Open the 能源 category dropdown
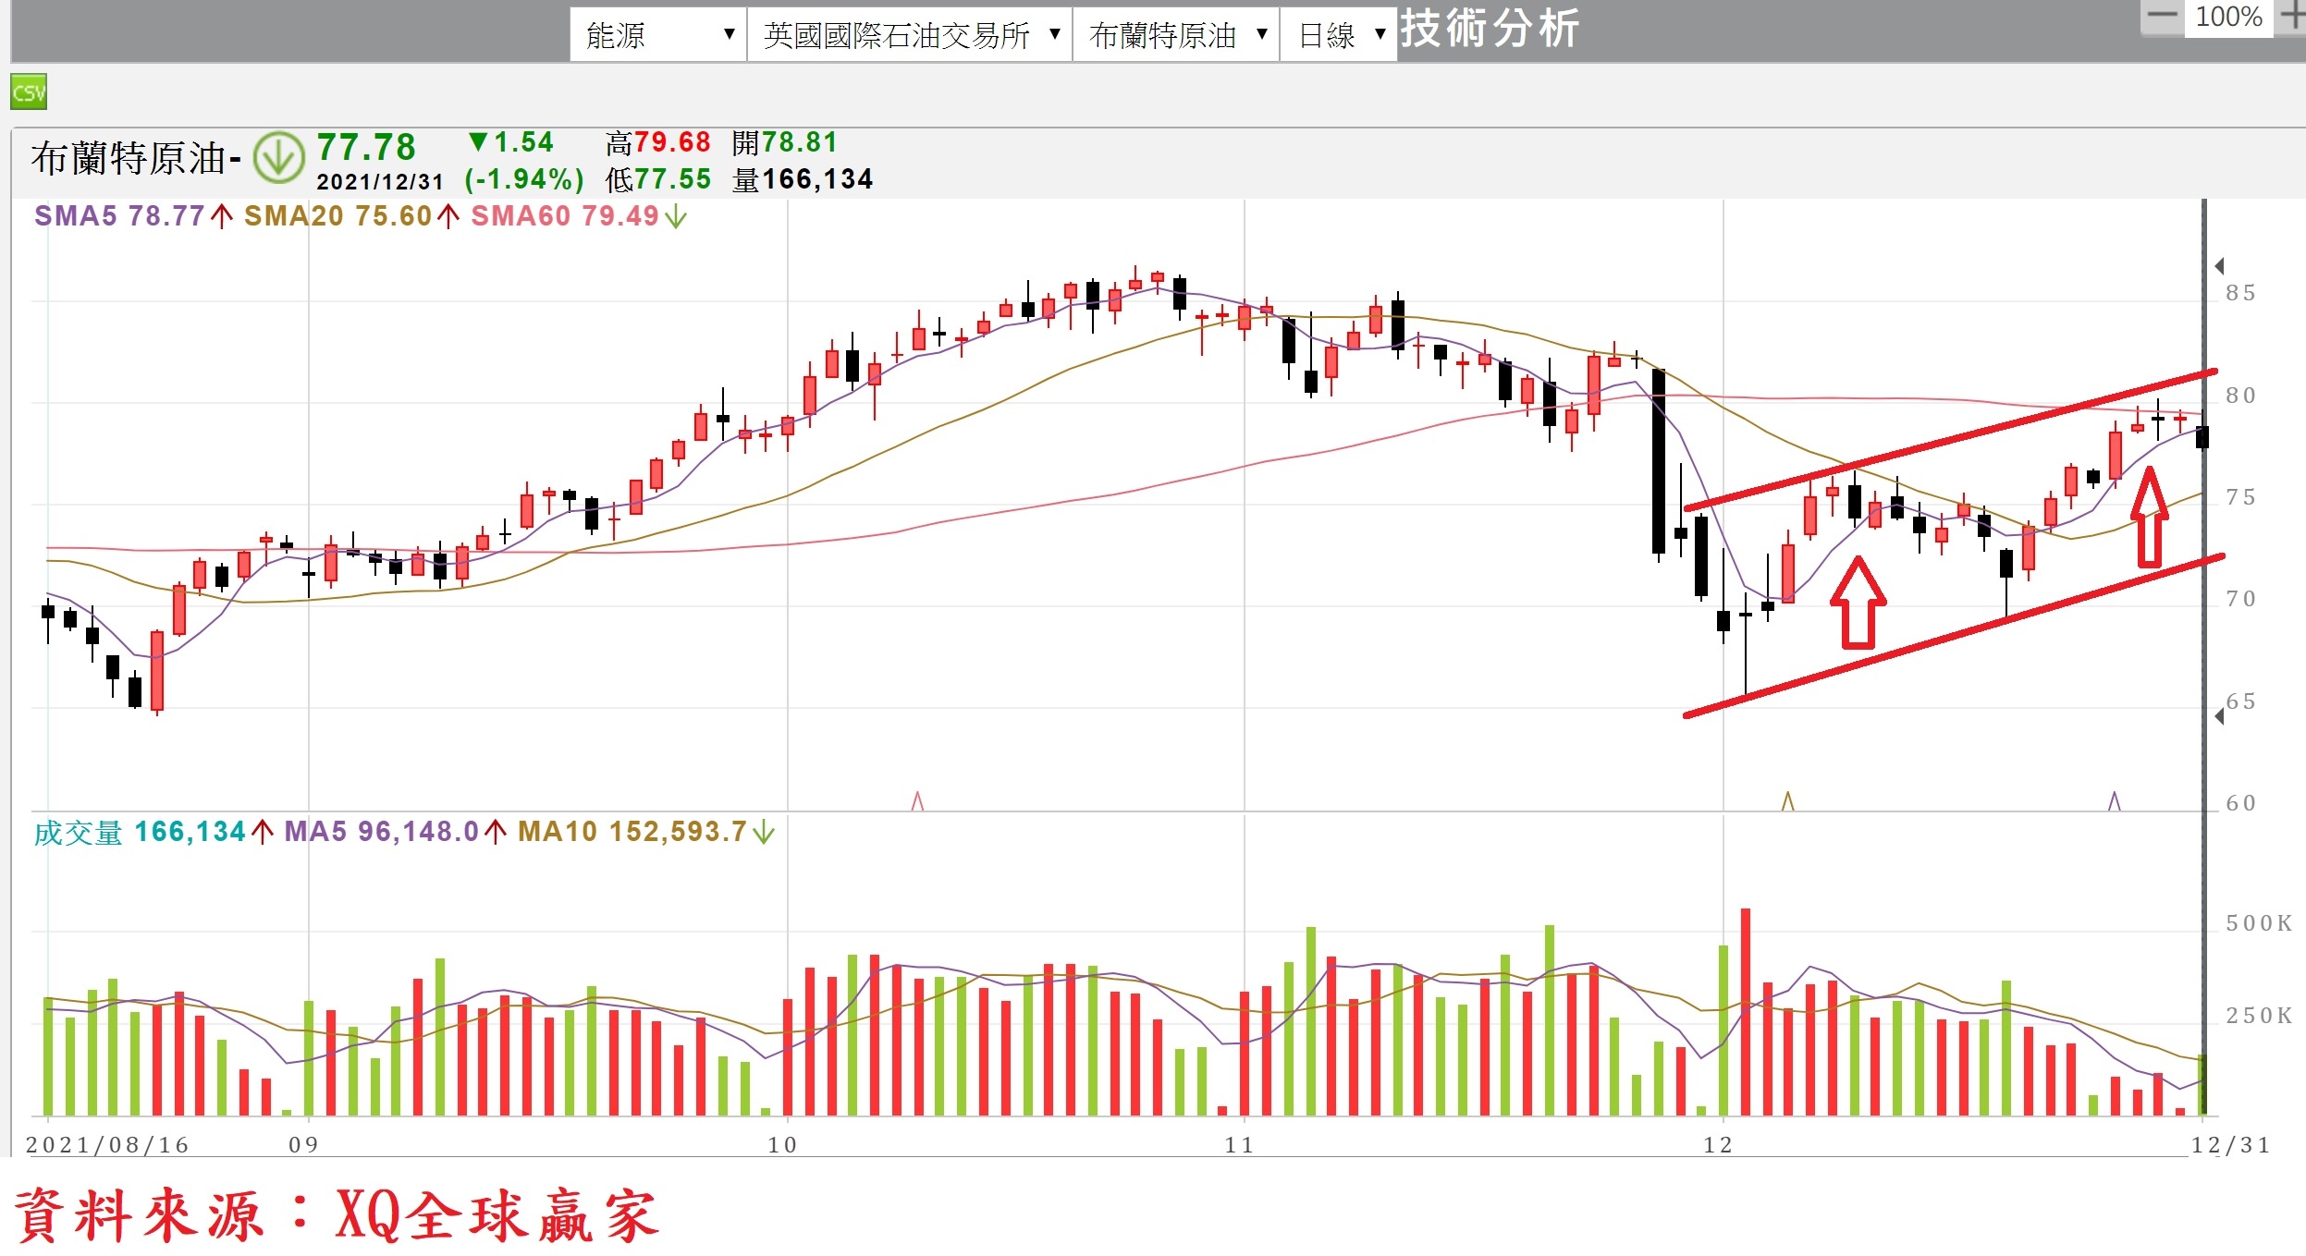Screen dimensions: 2306x1256 [658, 35]
